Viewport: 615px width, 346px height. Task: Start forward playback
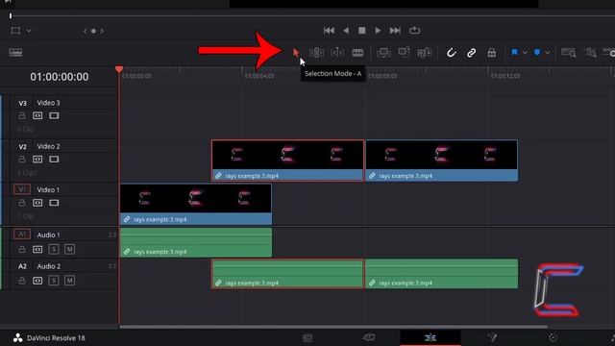pos(378,31)
